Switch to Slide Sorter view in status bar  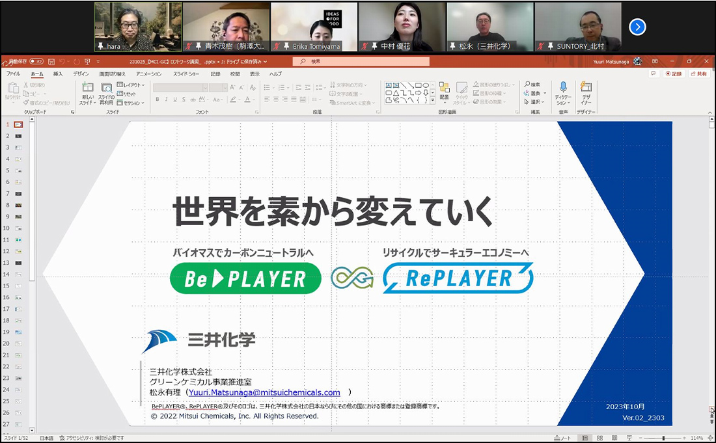[x=599, y=438]
